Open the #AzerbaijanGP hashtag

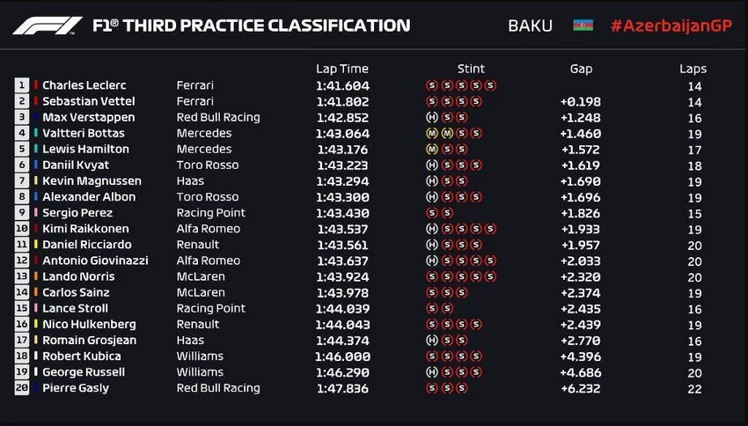pos(671,26)
